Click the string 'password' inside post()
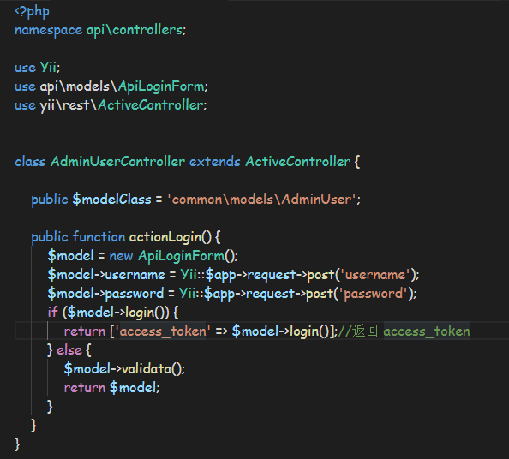509x459 pixels. (374, 294)
